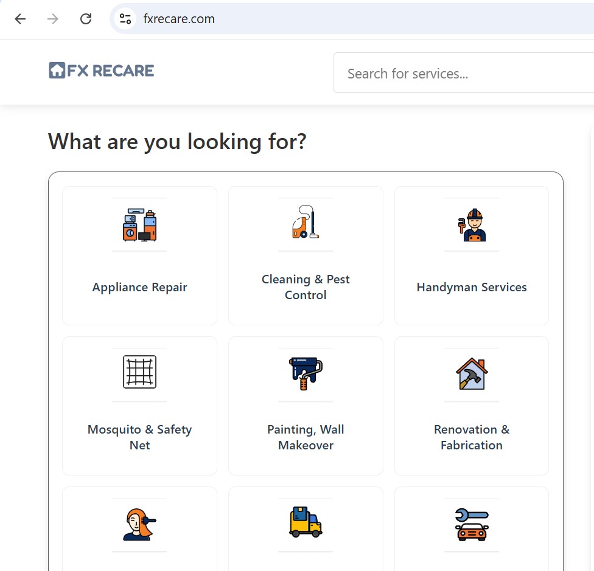View site information in address bar
Screen dimensions: 594x571
pyautogui.click(x=125, y=19)
